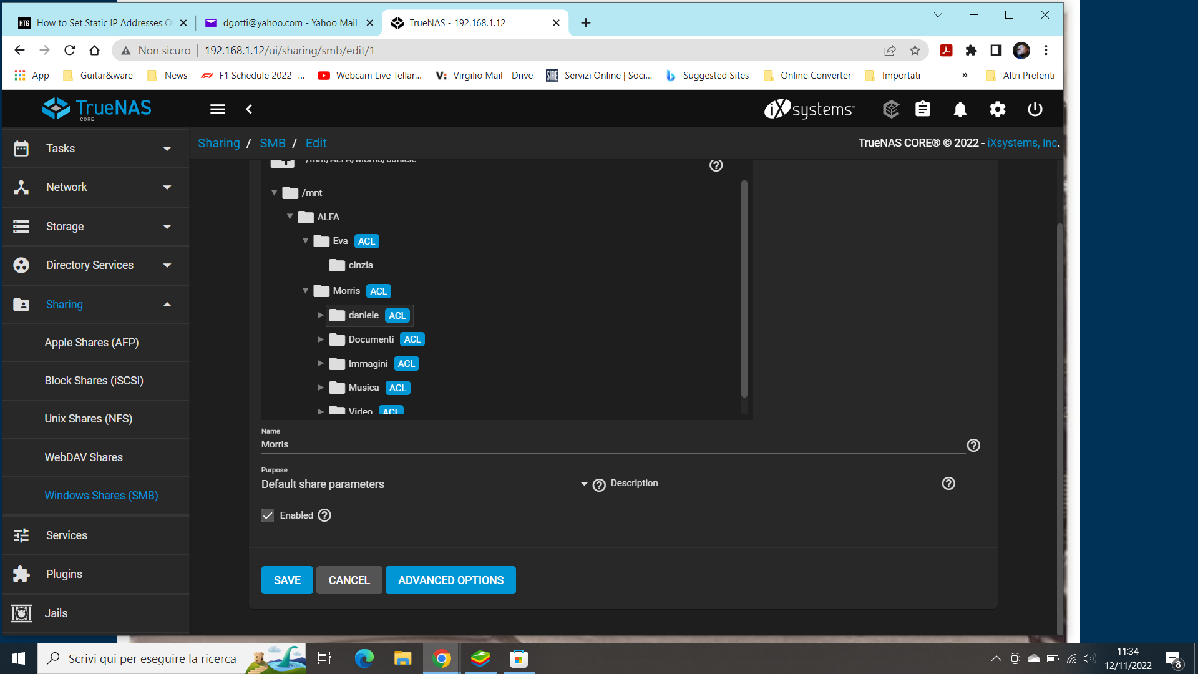
Task: Click the CANCEL button
Action: pos(349,580)
